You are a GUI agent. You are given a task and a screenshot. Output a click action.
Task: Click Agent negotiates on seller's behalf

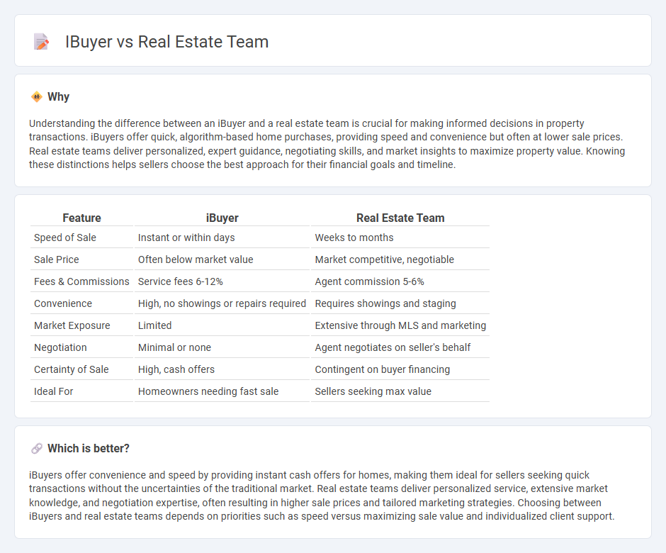tap(393, 347)
